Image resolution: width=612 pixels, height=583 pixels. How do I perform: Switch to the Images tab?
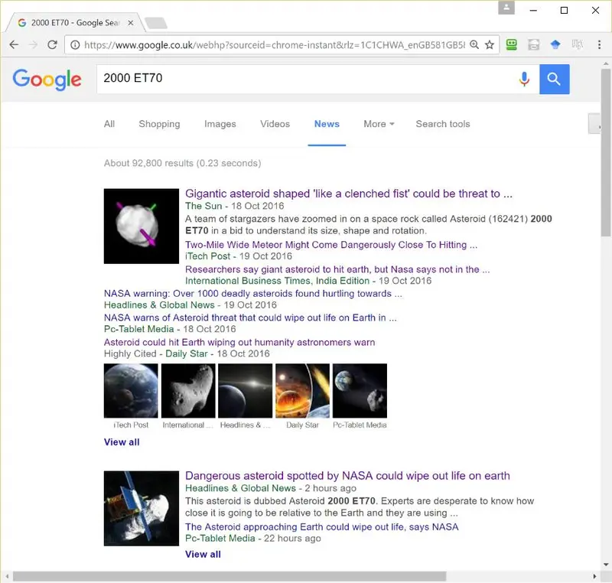tap(220, 124)
